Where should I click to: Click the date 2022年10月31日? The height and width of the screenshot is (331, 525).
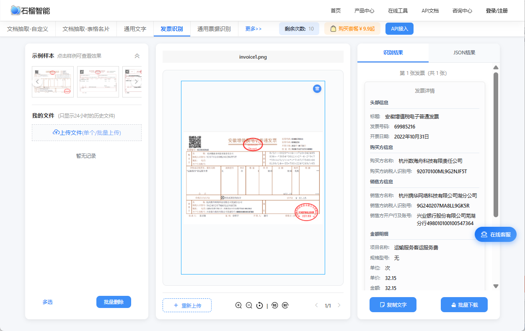pos(411,136)
